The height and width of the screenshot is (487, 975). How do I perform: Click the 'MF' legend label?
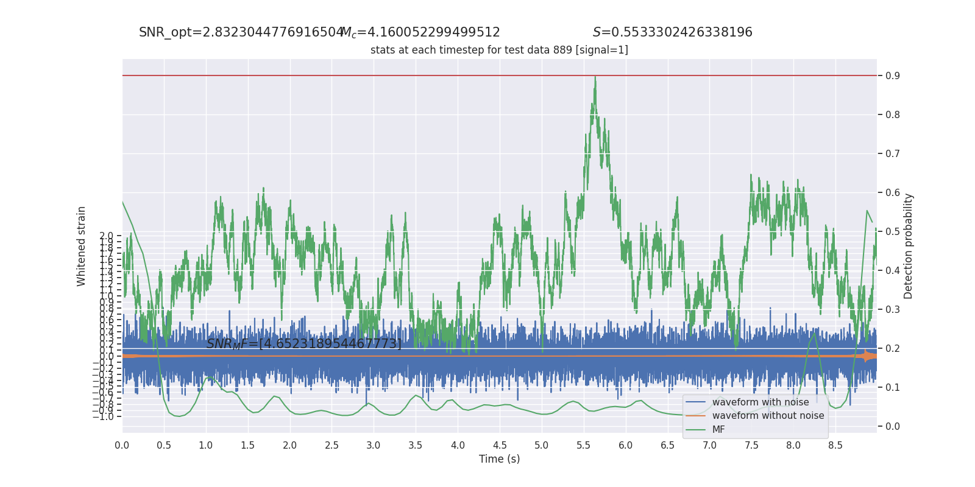[718, 430]
